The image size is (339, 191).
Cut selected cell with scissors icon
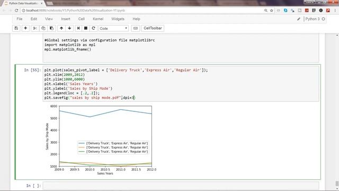point(35,28)
